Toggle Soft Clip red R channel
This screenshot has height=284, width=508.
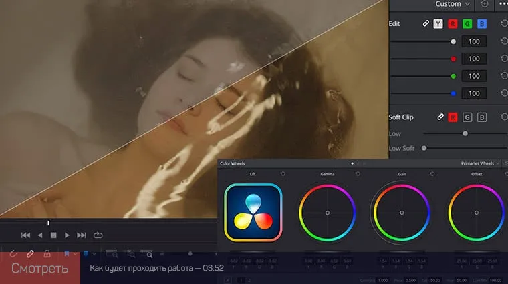[453, 117]
